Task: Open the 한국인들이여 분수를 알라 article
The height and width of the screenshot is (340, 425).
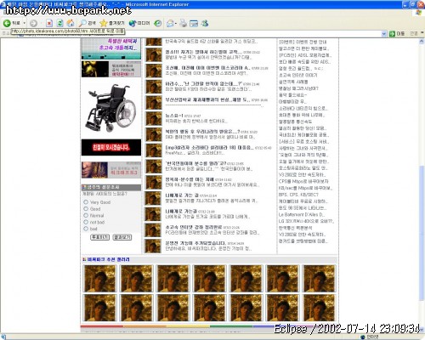Action: (195, 163)
